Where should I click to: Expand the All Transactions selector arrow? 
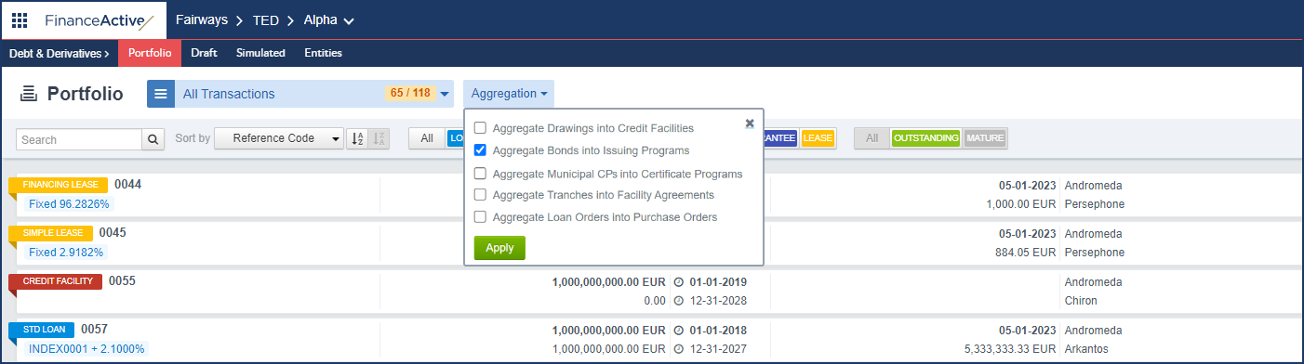coord(445,94)
